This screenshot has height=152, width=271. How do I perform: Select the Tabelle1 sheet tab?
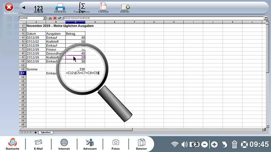[x=45, y=132]
